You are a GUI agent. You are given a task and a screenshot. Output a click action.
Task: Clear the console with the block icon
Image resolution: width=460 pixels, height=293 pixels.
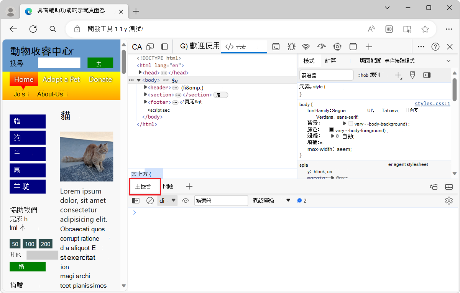(150, 200)
